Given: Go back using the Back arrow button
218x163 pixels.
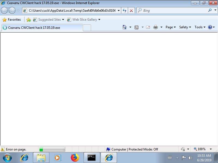Looking at the screenshot, I should pyautogui.click(x=4, y=11).
